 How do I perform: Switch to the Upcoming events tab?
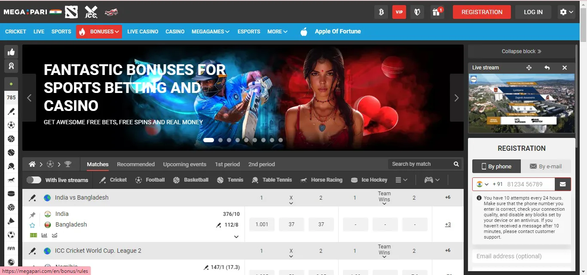[184, 164]
